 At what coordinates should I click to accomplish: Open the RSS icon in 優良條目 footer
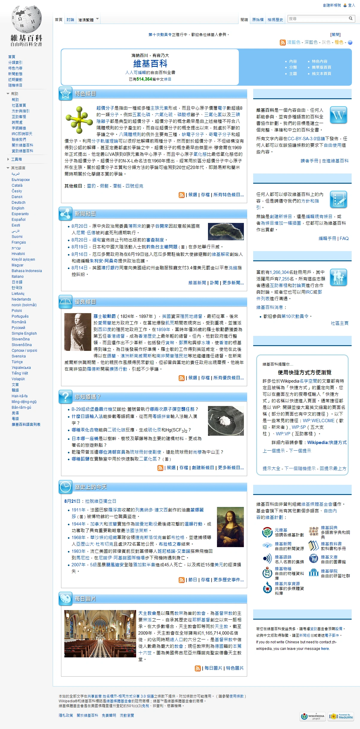181,378
